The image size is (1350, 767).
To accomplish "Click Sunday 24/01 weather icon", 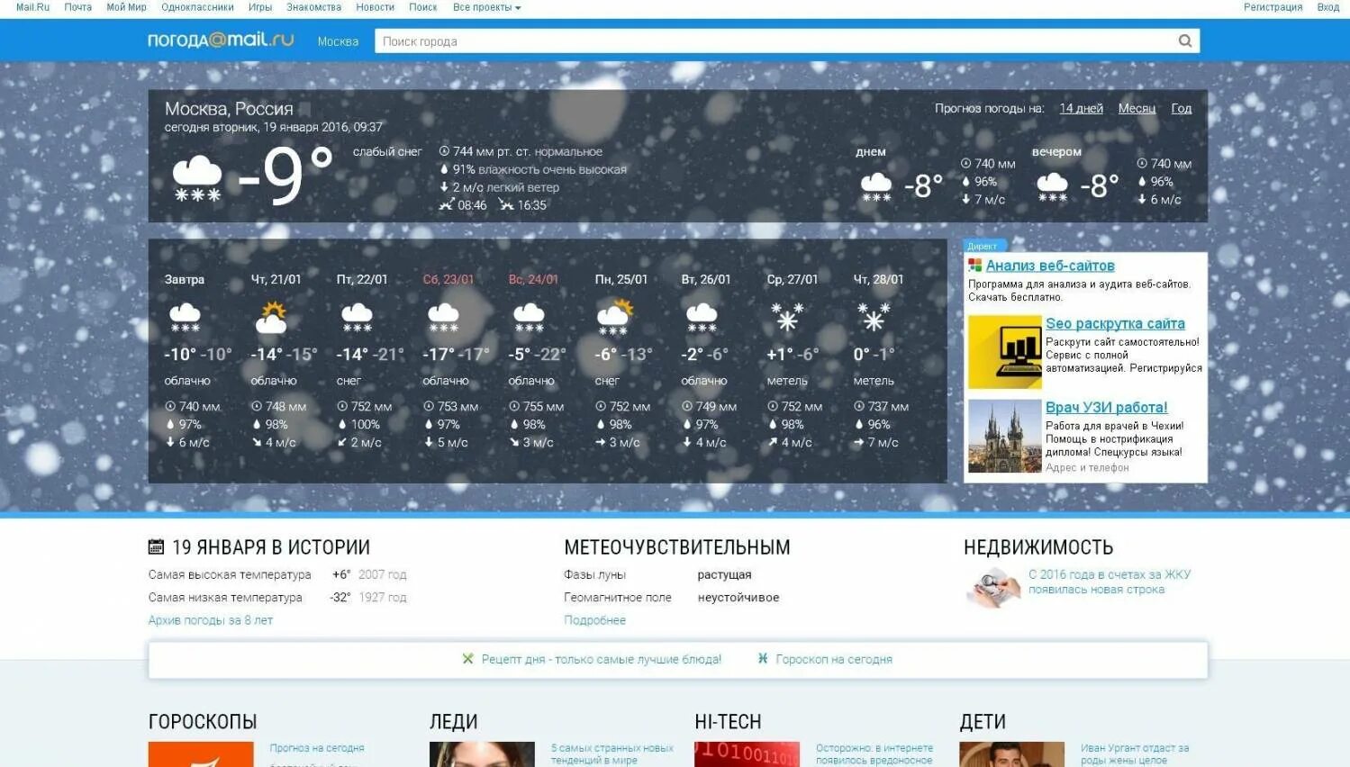I will [529, 318].
